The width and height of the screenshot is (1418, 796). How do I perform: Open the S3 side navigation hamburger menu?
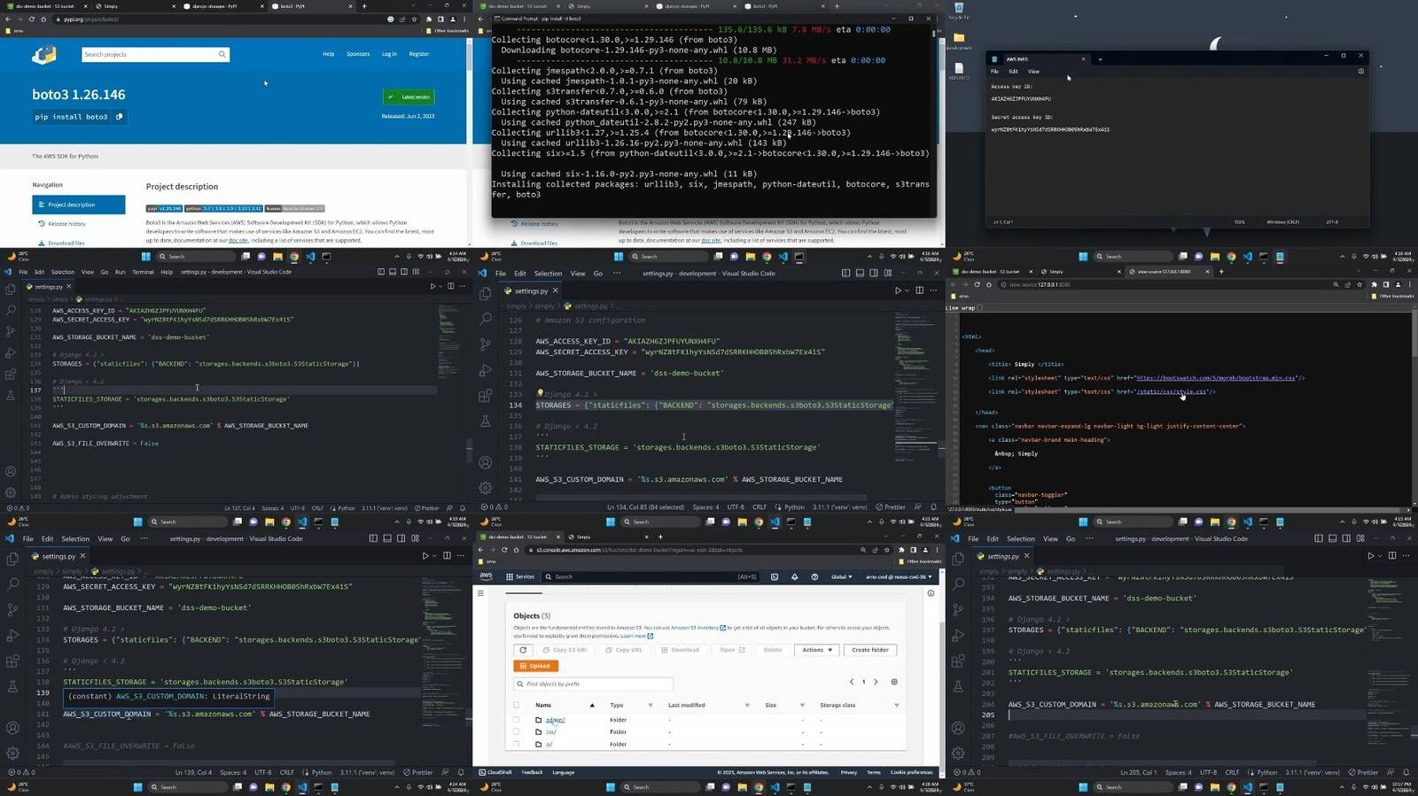(481, 593)
